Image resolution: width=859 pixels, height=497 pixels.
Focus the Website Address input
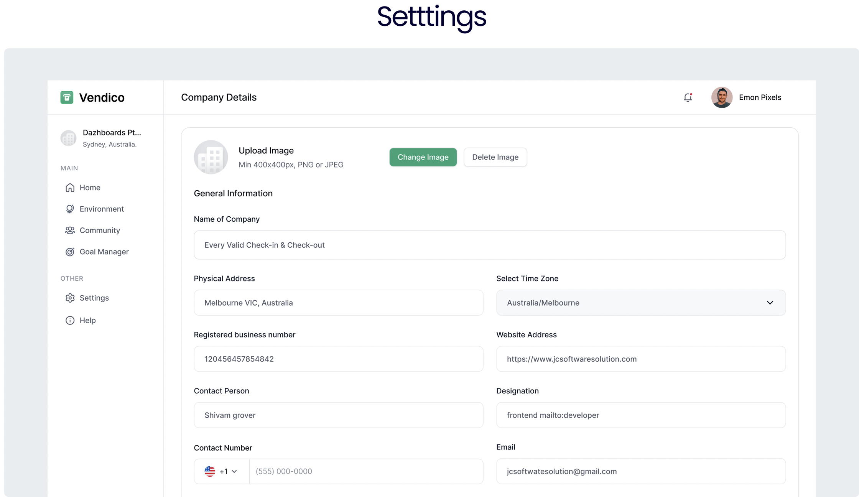[641, 359]
